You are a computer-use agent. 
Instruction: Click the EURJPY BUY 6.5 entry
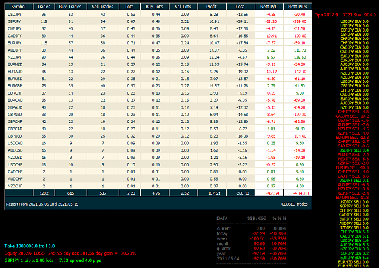point(354,258)
